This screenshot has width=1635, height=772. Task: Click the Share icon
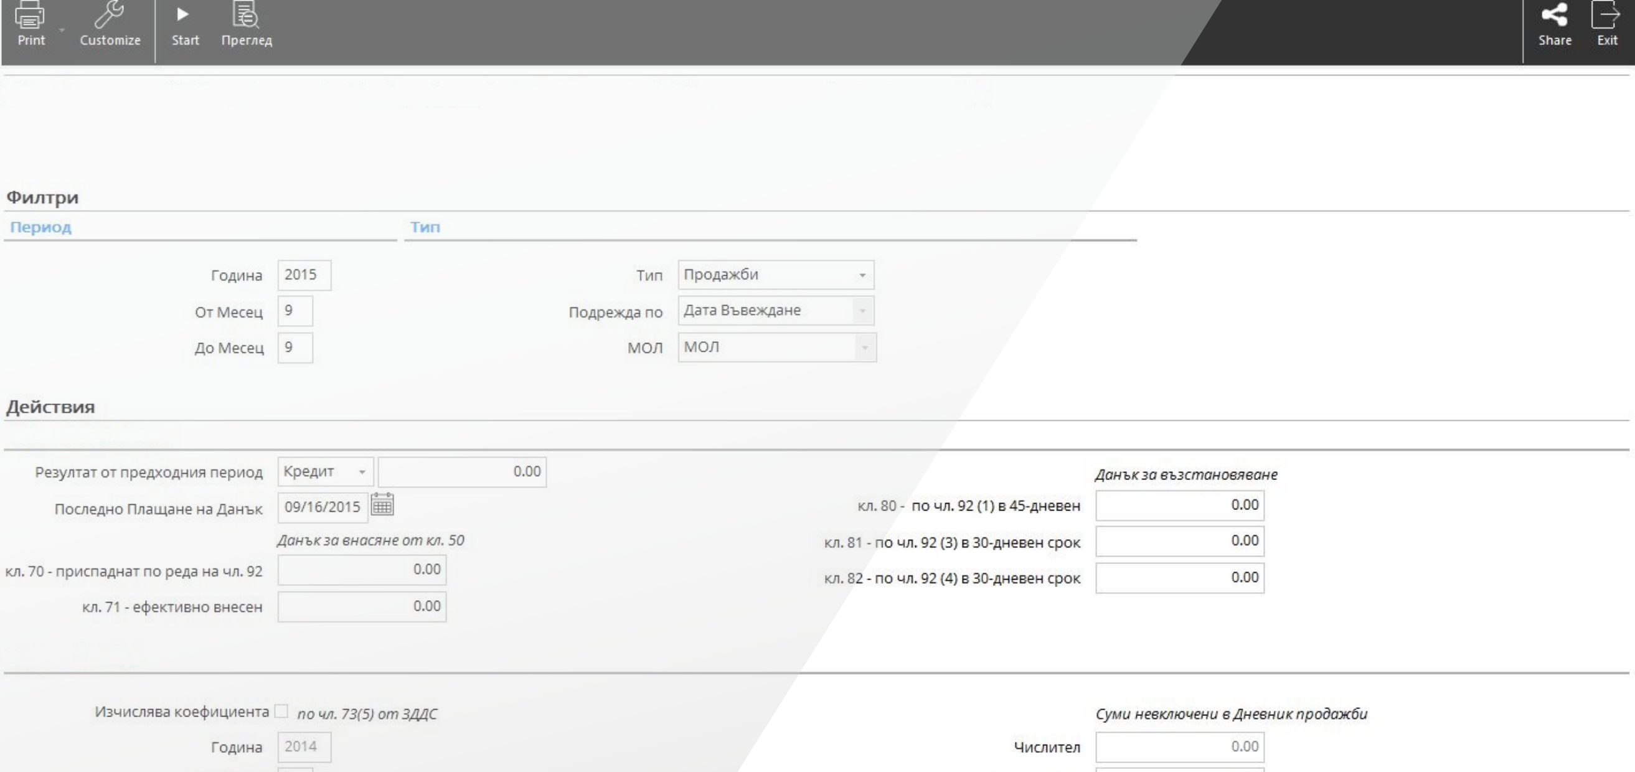coord(1555,16)
